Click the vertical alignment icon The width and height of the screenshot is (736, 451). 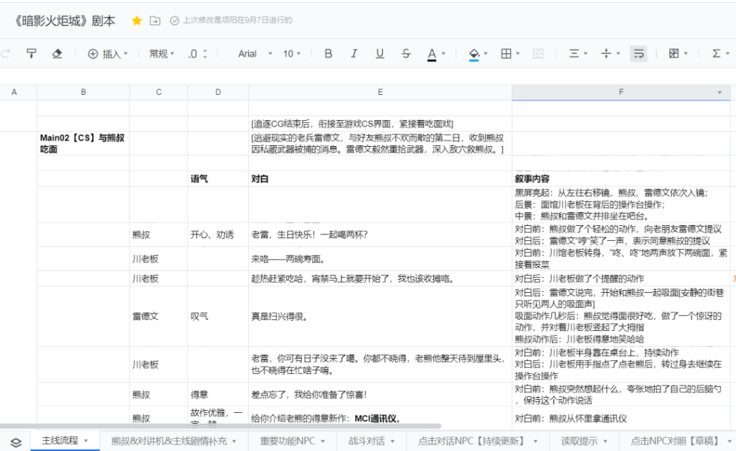606,53
